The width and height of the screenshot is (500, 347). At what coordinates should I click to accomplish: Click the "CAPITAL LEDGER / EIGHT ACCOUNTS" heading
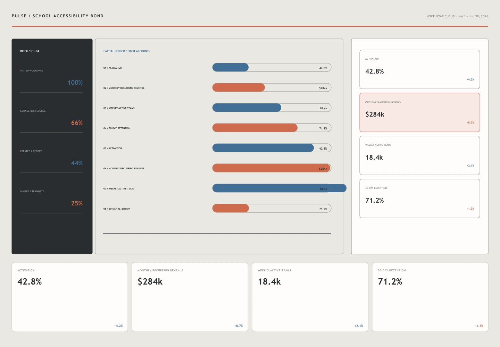pos(127,51)
